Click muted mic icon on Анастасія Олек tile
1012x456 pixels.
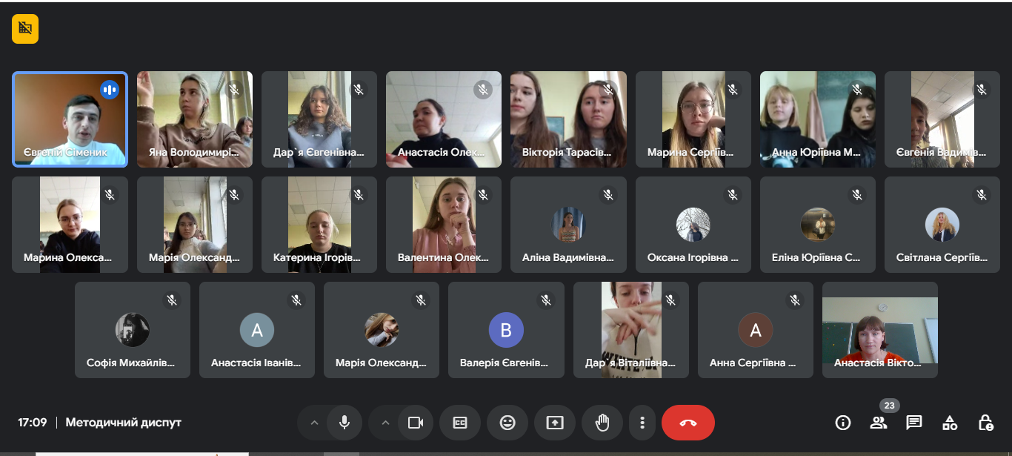point(483,90)
